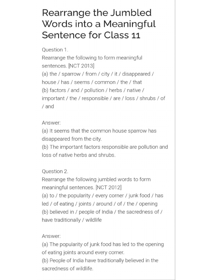Screen dimensions: 210x280
Task: Click the lone '/ and' line
Action: coord(48,106)
